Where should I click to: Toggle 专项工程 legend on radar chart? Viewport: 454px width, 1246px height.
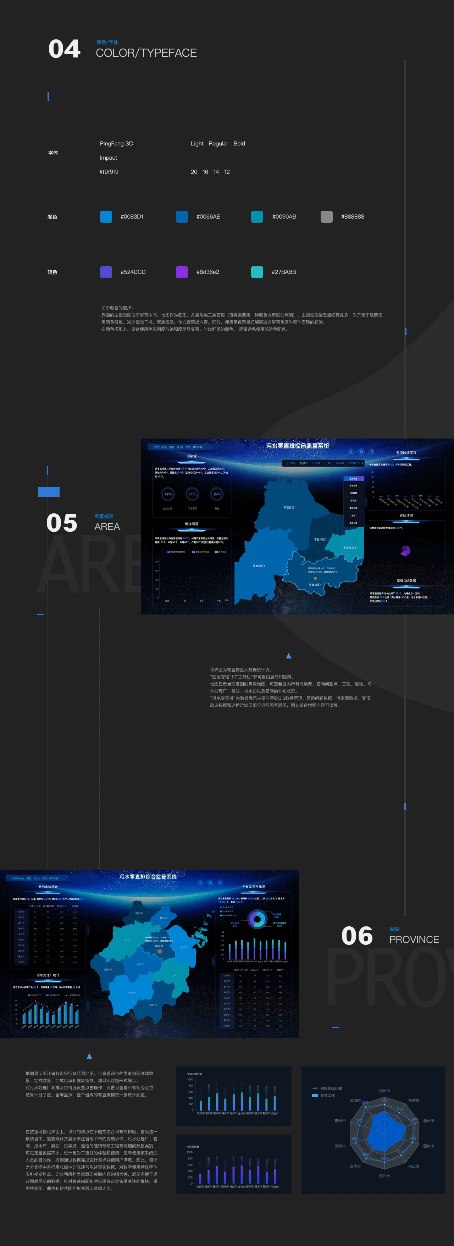(323, 1095)
